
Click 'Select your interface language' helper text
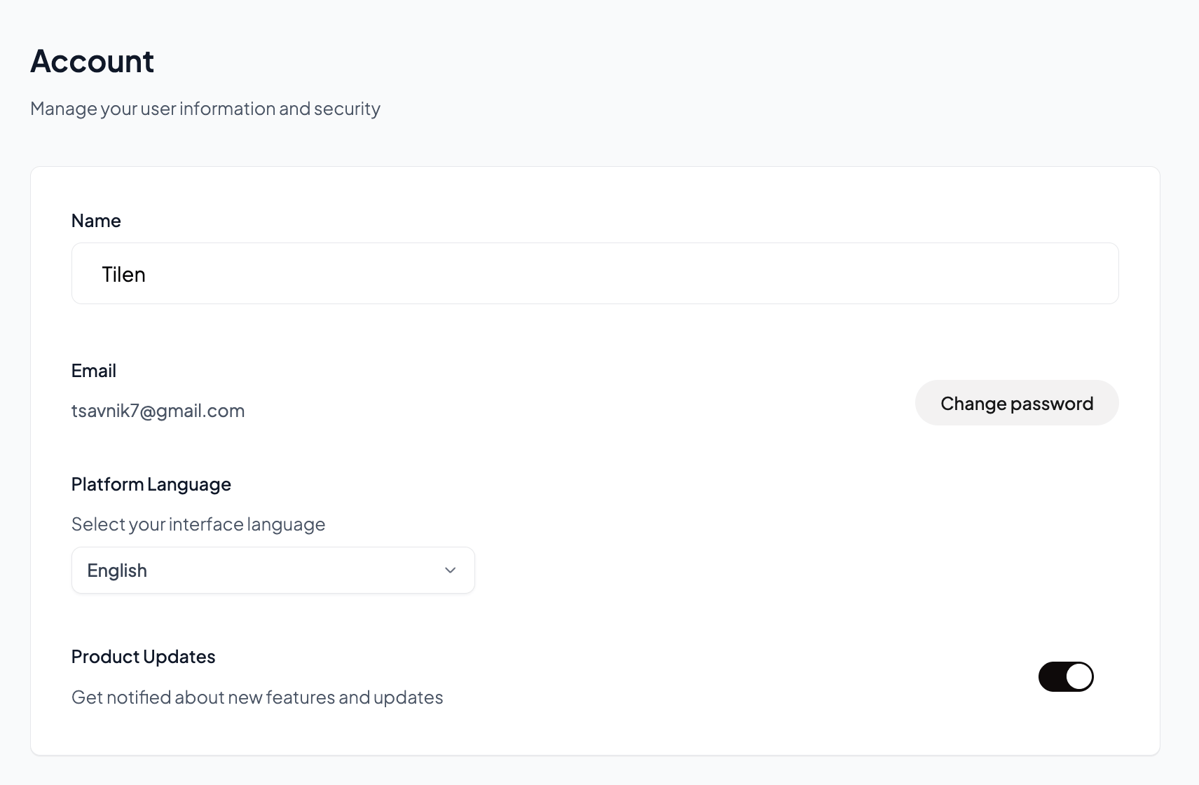pos(198,524)
